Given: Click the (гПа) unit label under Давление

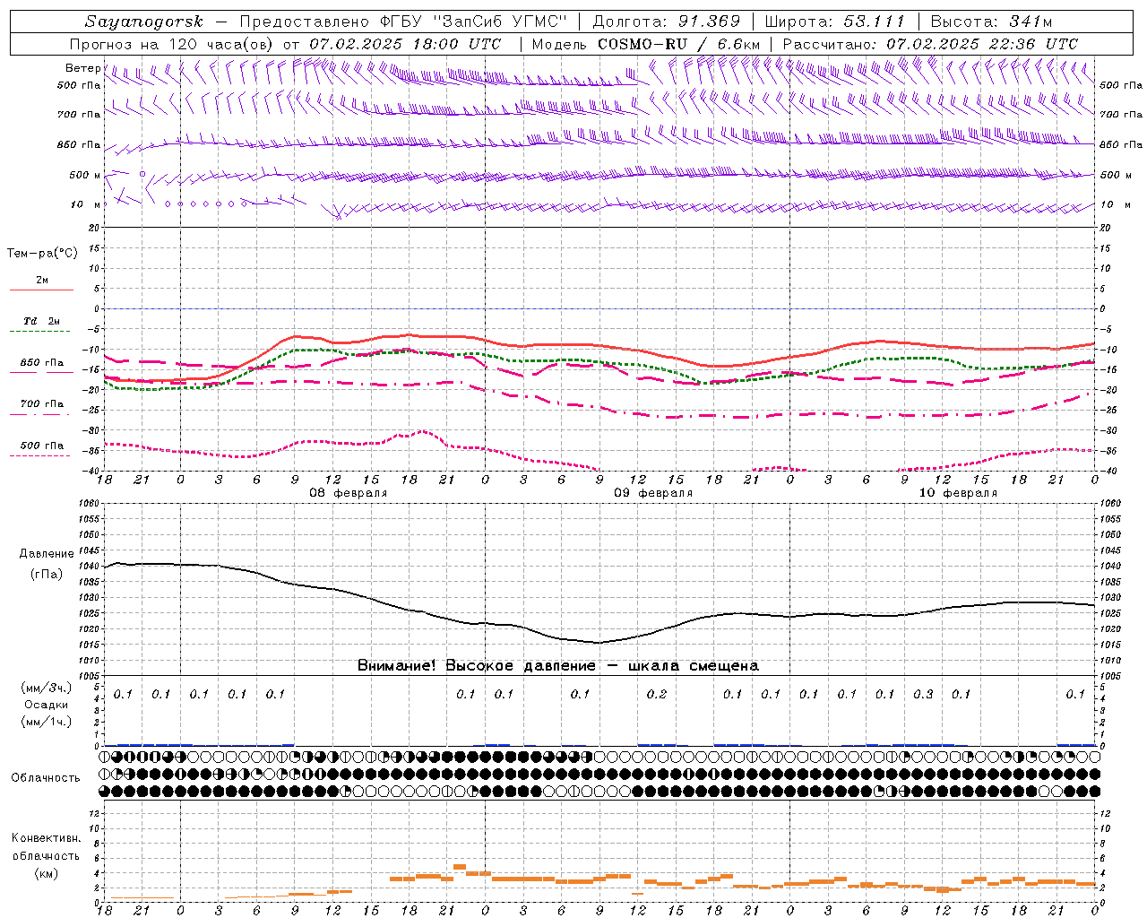Looking at the screenshot, I should pos(47,575).
